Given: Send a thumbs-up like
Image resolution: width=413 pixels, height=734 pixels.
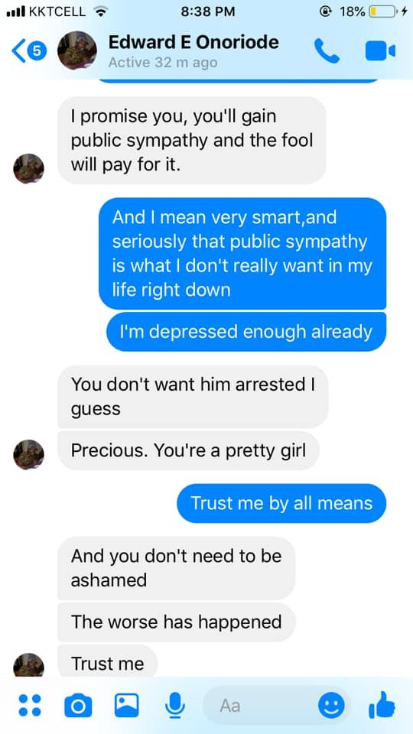Looking at the screenshot, I should [x=382, y=705].
